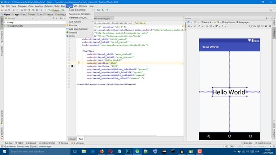Image resolution: width=276 pixels, height=155 pixels.
Task: Click the Zoom to Fit icon in Preview
Action: click(x=262, y=26)
